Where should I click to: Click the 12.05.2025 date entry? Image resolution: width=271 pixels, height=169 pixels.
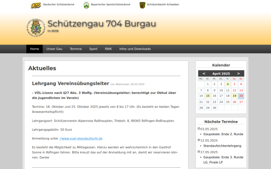tap(209, 141)
